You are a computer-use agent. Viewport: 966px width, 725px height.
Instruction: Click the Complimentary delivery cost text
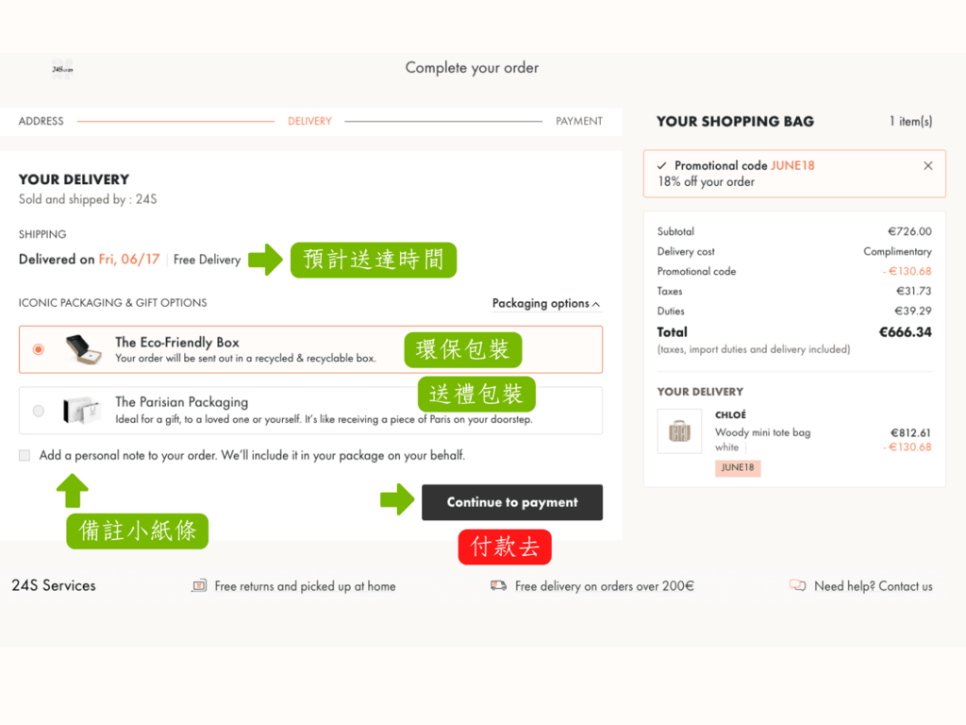coord(897,251)
